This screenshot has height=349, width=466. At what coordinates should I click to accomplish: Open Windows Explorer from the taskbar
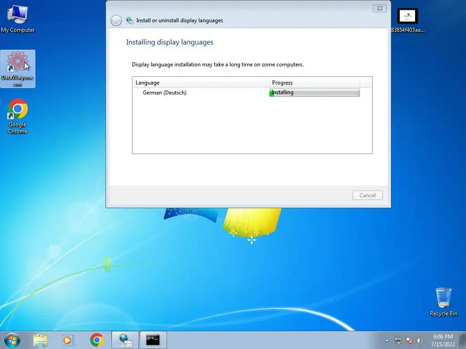41,340
